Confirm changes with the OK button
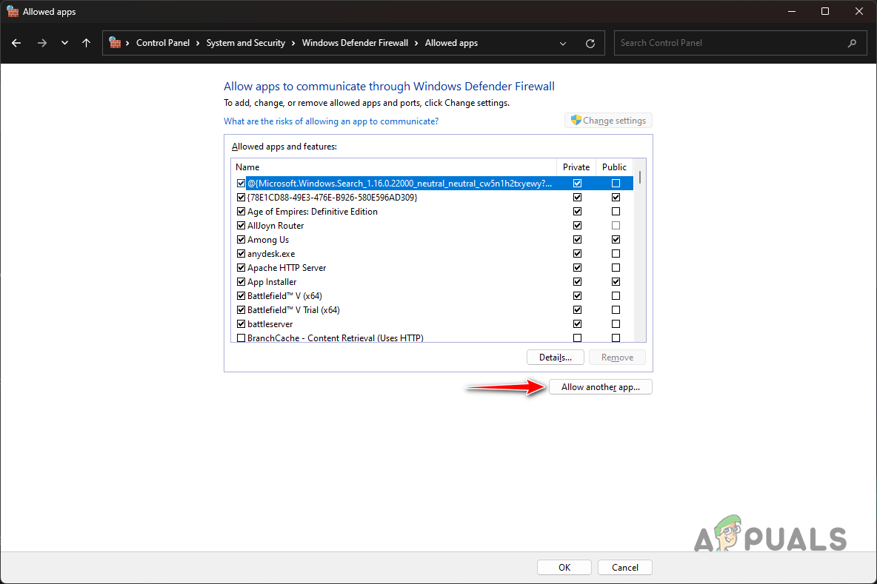 click(564, 567)
